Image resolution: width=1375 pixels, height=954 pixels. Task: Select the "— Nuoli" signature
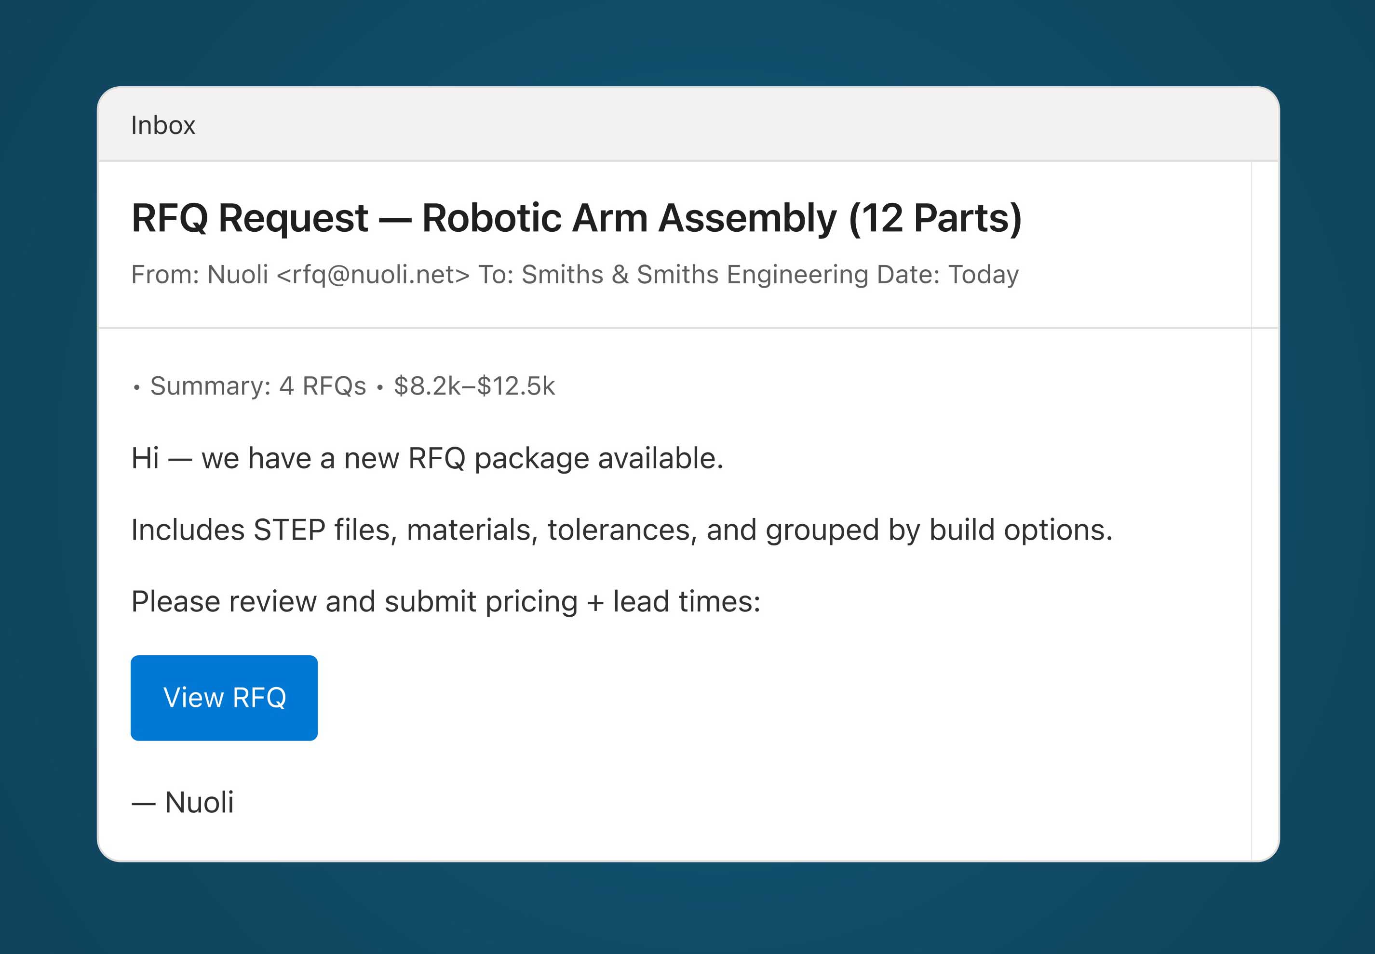pos(182,802)
